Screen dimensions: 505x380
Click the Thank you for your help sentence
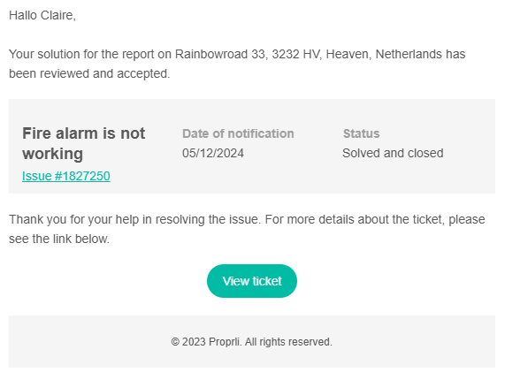click(134, 219)
